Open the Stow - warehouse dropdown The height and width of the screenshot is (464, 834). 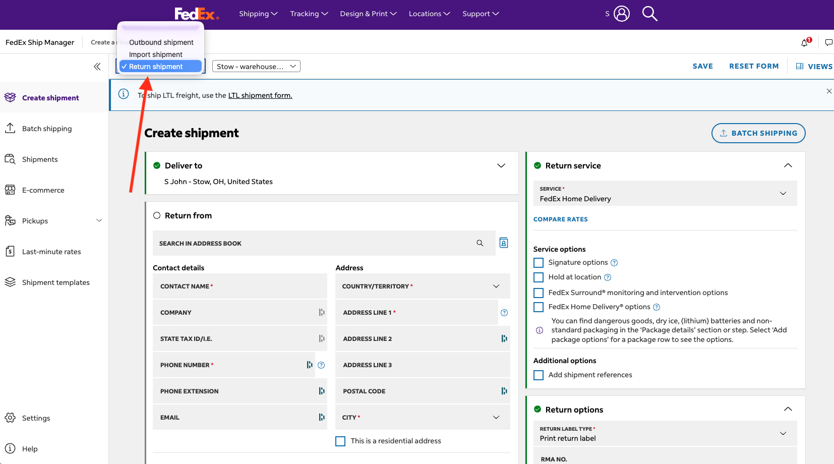pos(256,67)
